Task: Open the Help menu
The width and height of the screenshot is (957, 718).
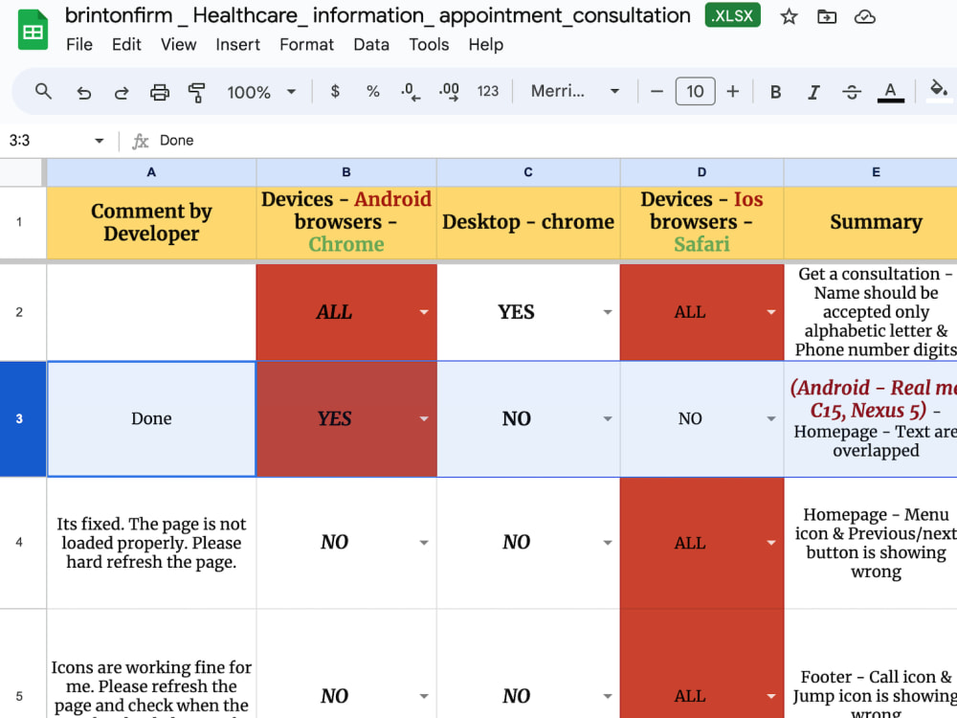Action: [486, 45]
